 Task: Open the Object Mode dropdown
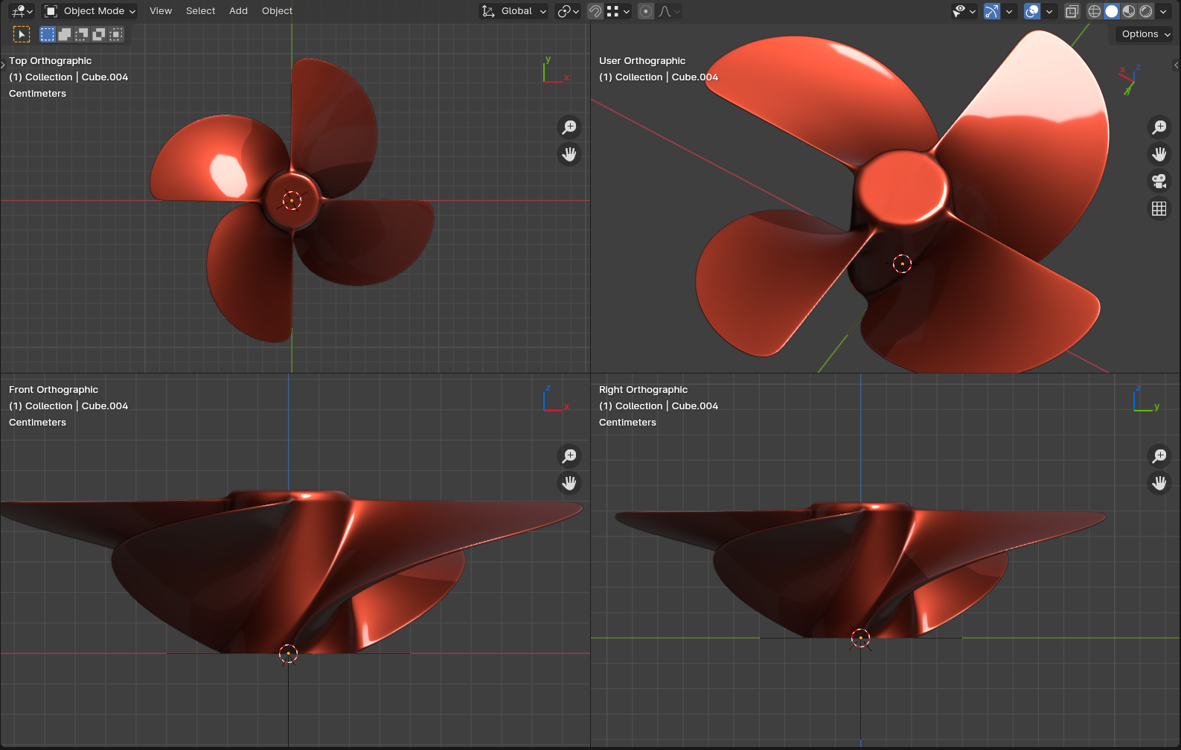(x=90, y=11)
